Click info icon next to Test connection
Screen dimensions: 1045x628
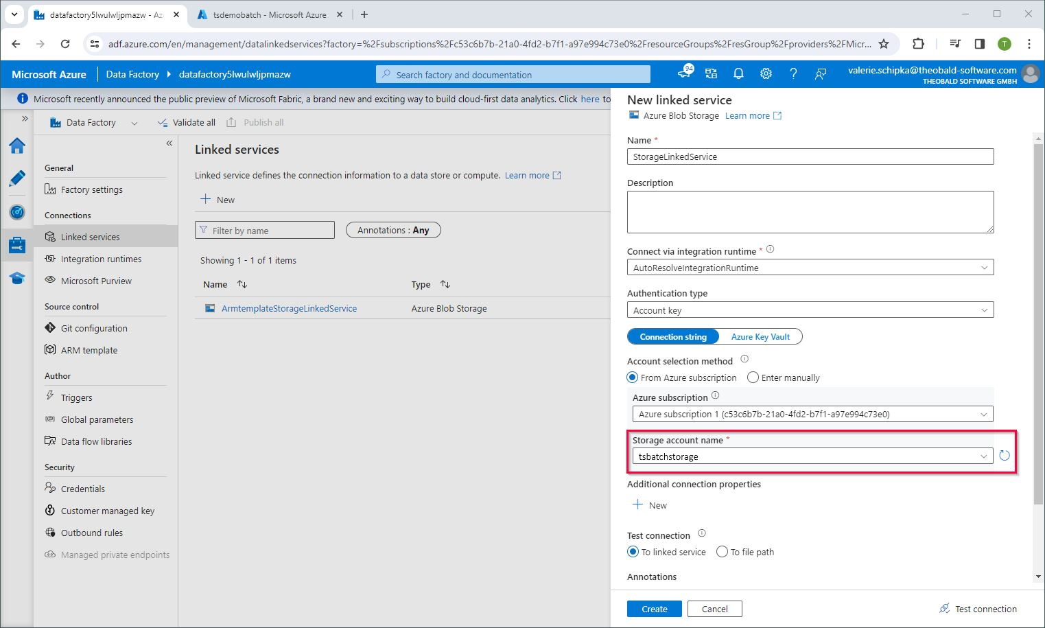[x=702, y=533]
